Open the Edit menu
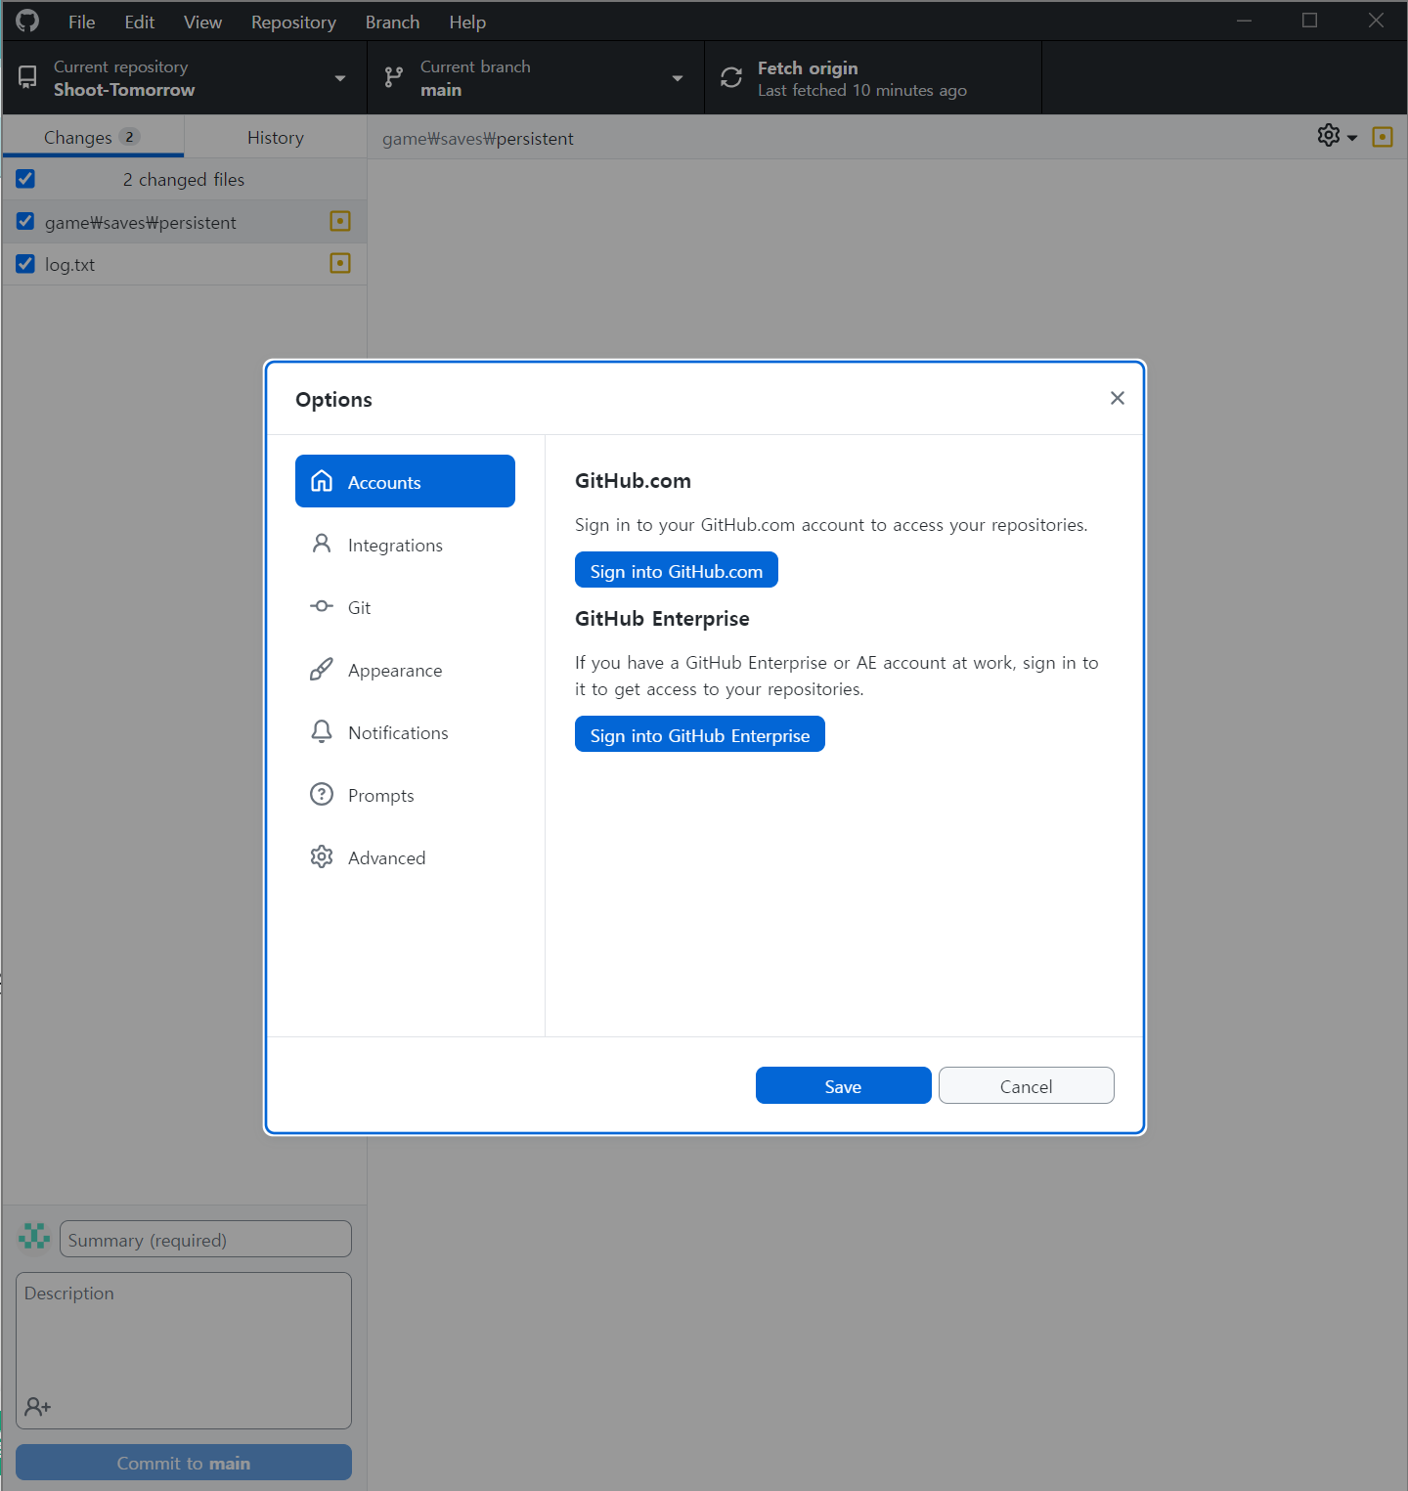This screenshot has width=1408, height=1491. coord(140,22)
